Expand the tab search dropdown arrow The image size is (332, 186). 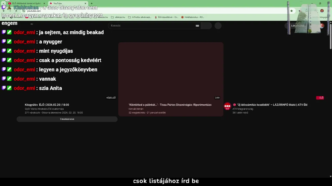point(3,3)
